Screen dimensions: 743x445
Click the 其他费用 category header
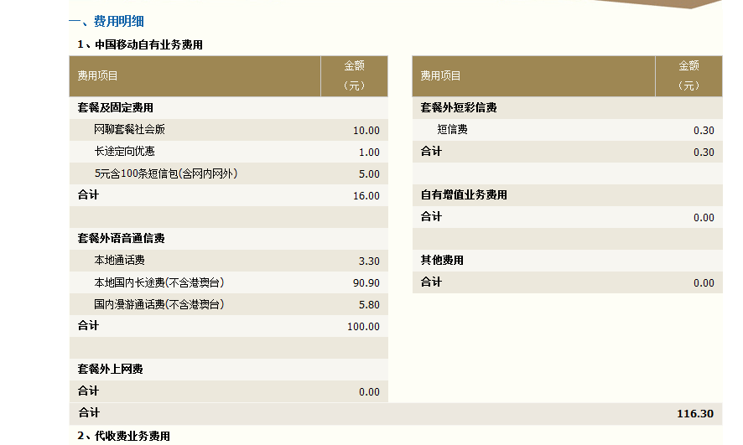pos(442,261)
